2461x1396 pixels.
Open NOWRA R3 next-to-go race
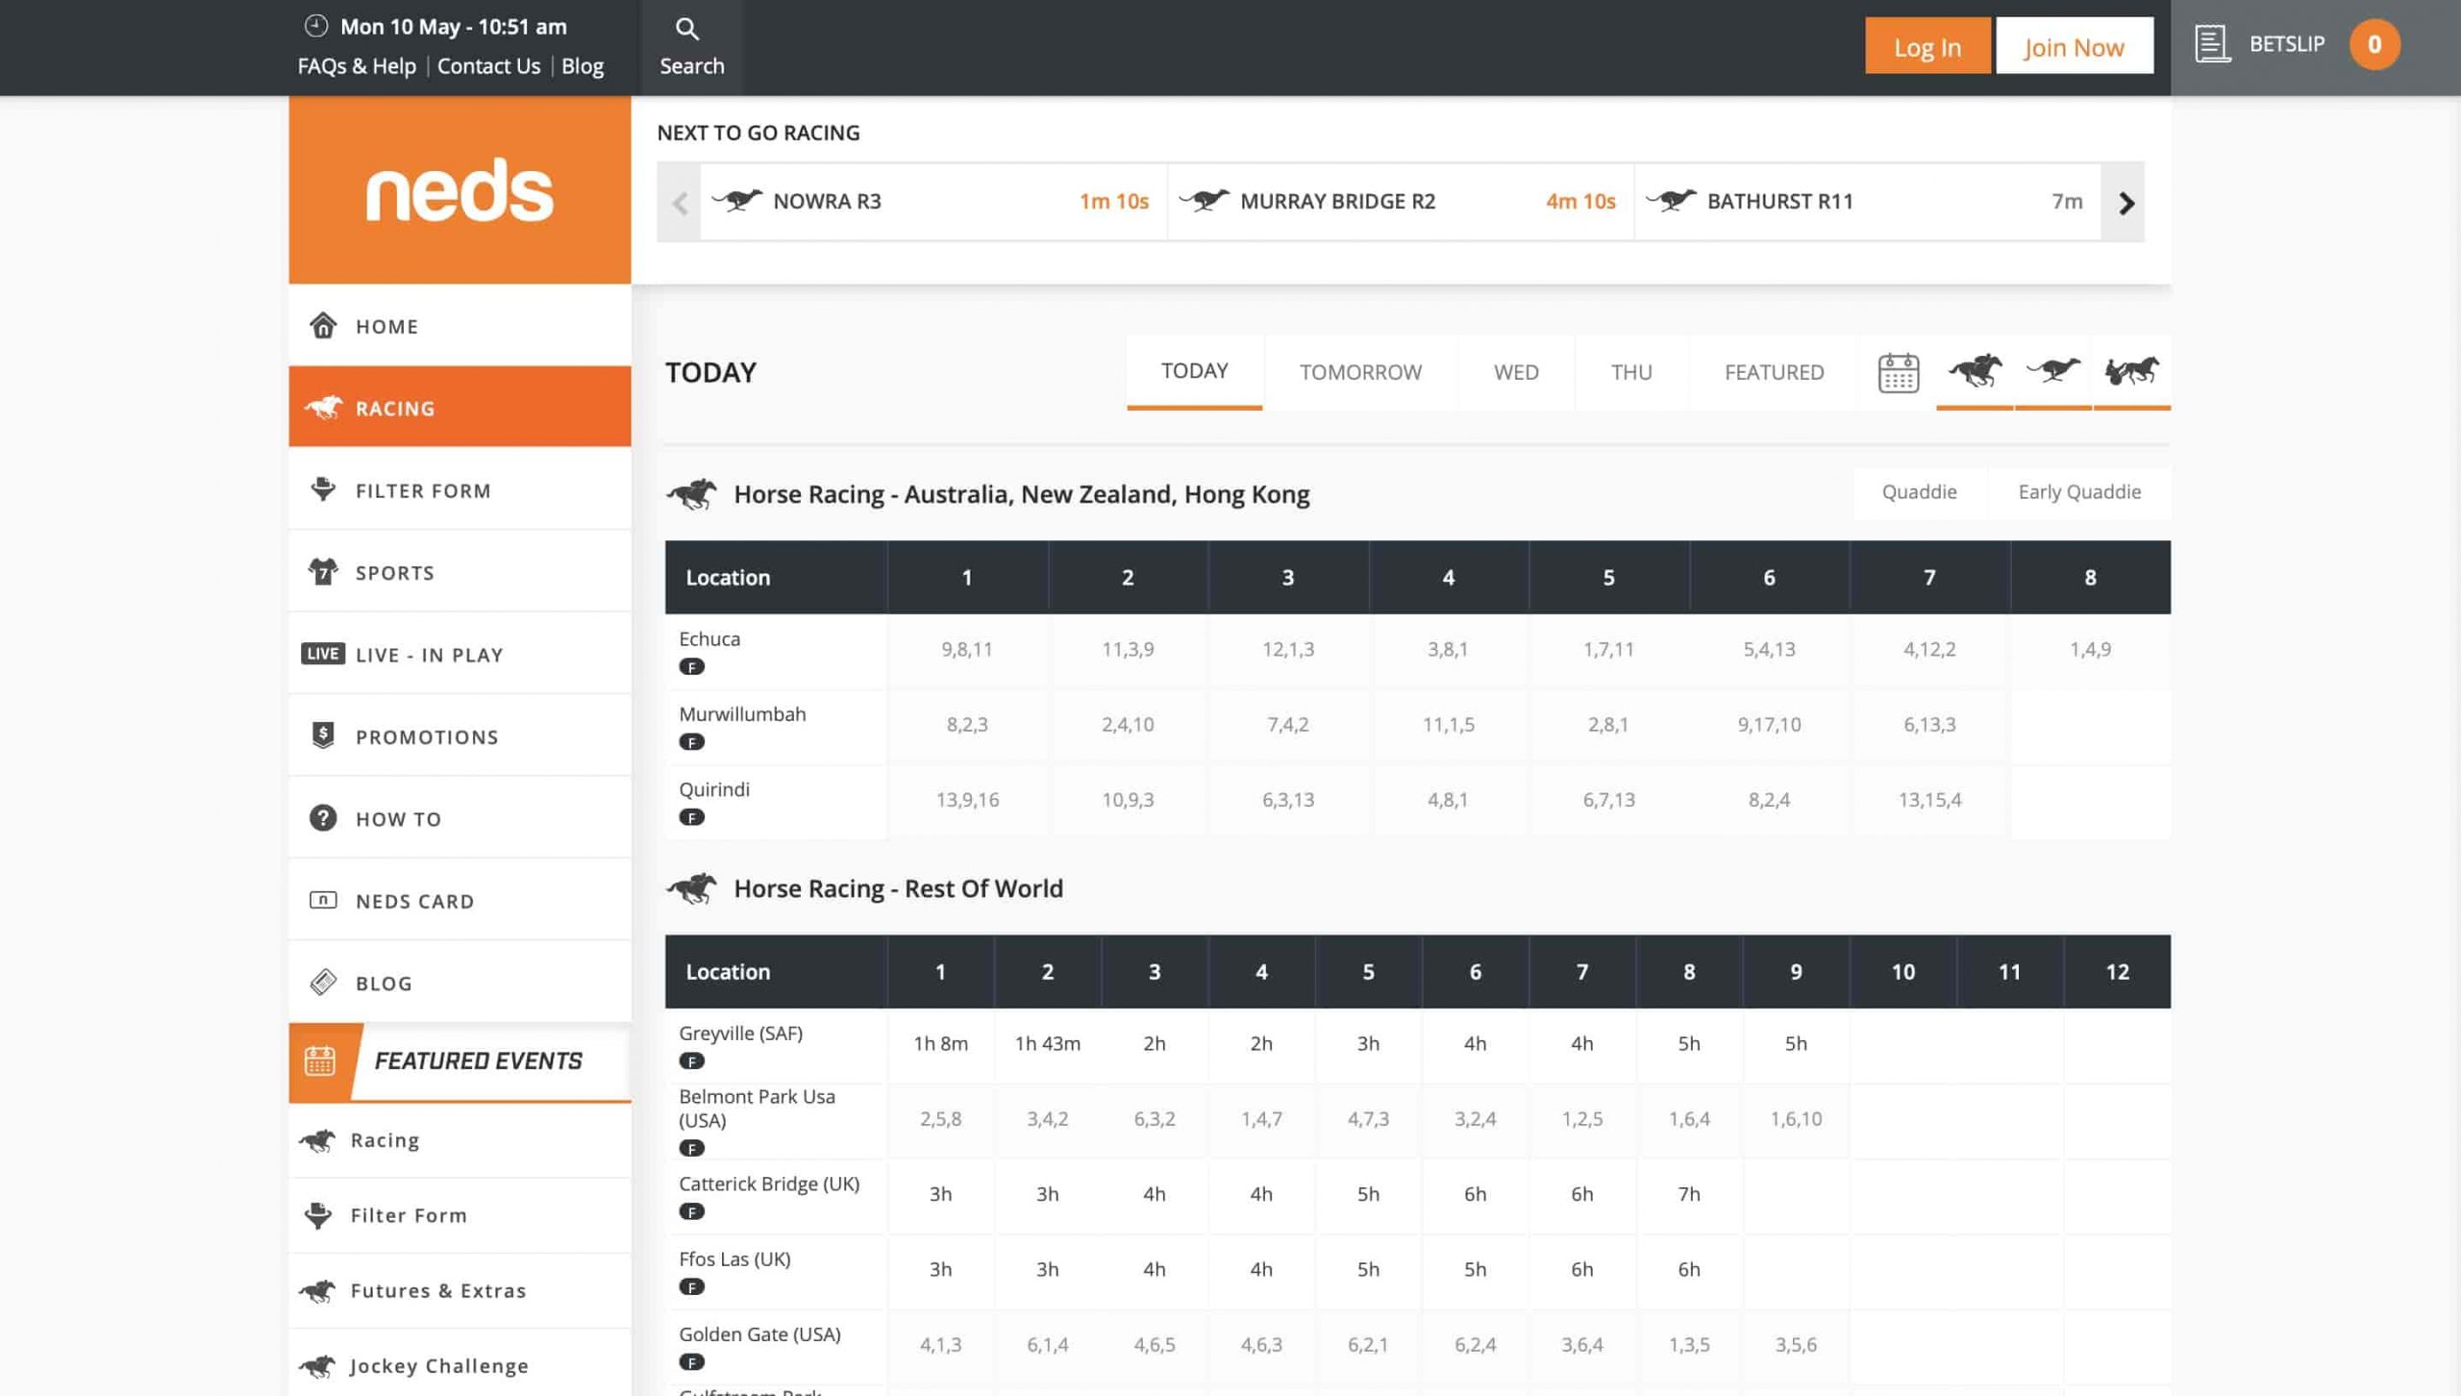click(932, 202)
